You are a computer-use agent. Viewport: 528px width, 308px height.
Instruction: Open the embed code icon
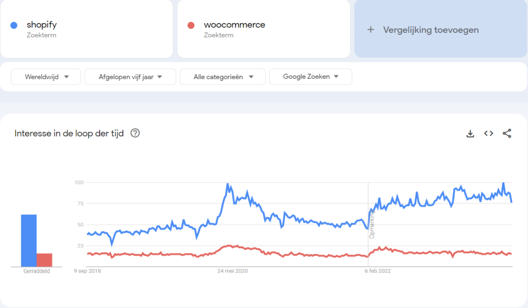(x=489, y=133)
